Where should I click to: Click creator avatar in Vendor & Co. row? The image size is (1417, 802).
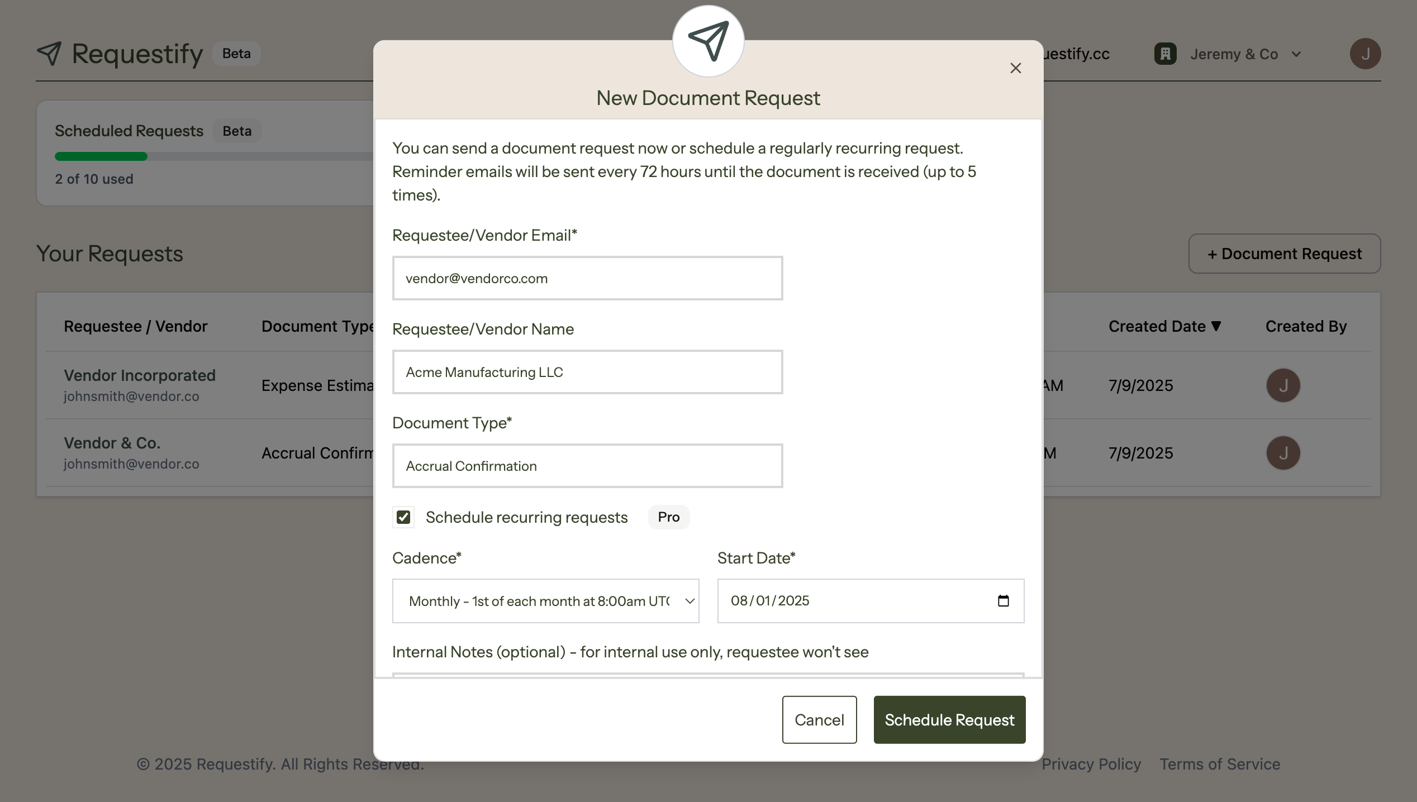[1283, 453]
